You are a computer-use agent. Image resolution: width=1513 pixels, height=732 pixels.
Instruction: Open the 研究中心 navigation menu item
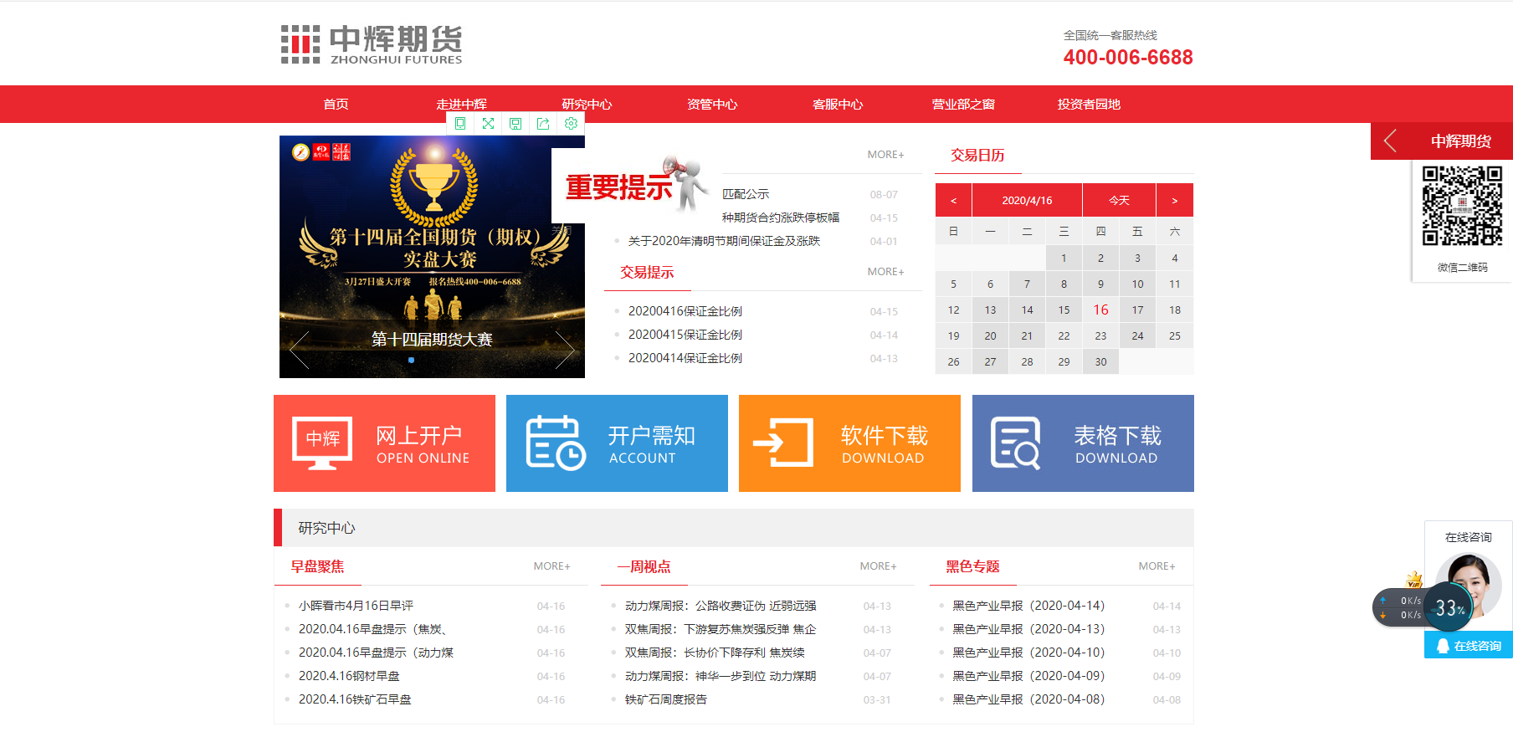(587, 105)
